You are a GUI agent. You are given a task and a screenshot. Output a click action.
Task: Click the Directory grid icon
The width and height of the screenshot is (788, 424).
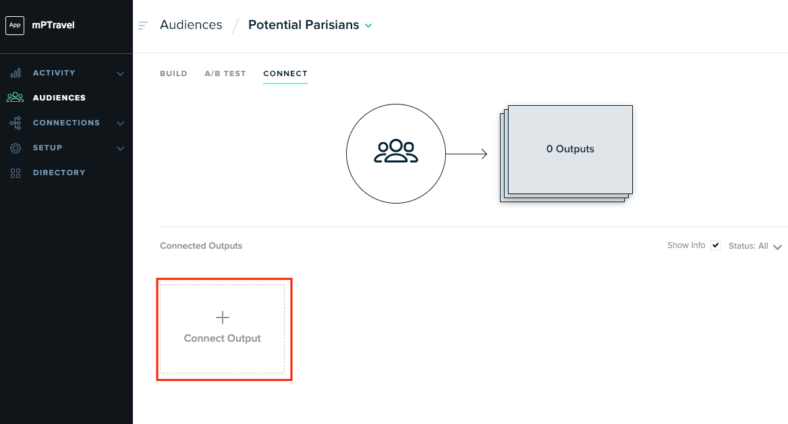tap(16, 173)
